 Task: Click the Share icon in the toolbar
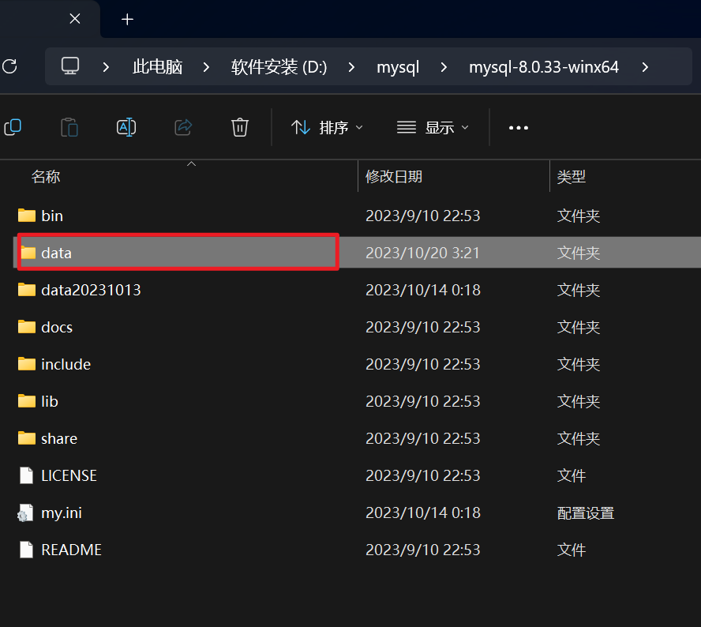pos(183,127)
